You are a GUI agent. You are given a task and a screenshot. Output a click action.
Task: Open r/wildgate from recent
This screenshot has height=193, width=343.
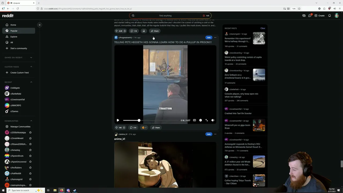(x=19, y=88)
